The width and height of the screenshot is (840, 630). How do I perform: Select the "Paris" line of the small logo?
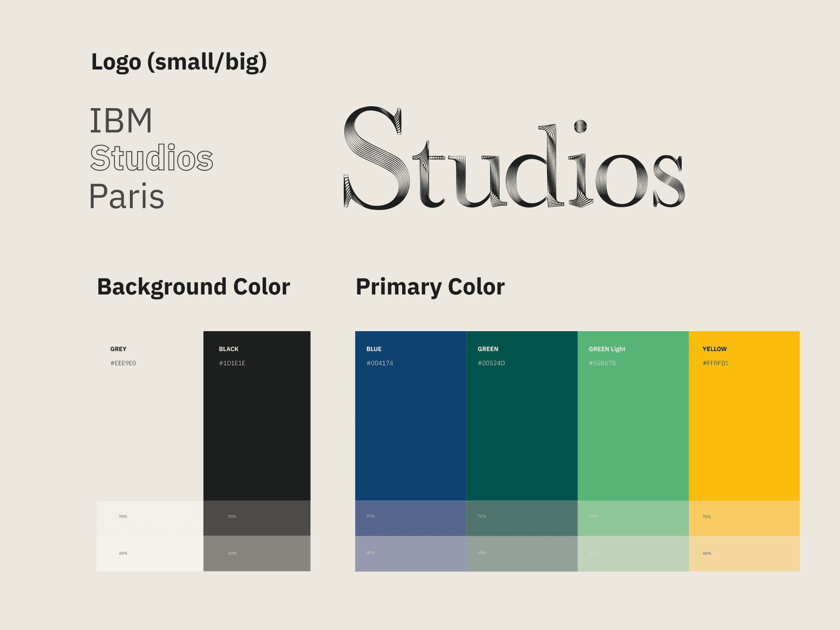127,196
